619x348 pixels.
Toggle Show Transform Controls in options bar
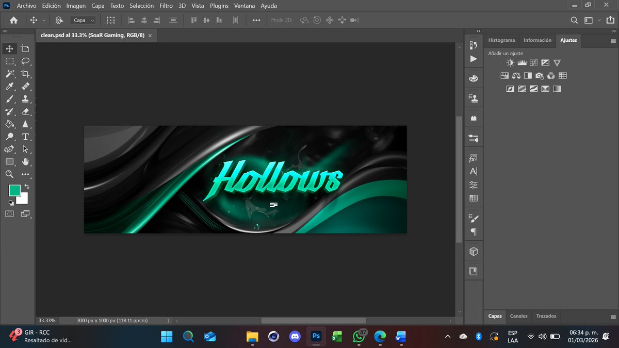110,20
